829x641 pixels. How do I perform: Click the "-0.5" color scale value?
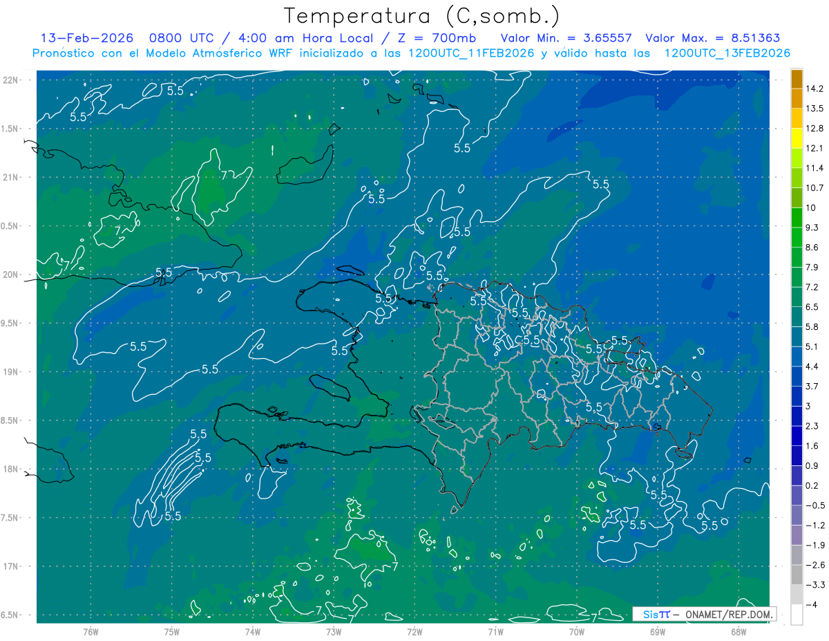click(815, 505)
